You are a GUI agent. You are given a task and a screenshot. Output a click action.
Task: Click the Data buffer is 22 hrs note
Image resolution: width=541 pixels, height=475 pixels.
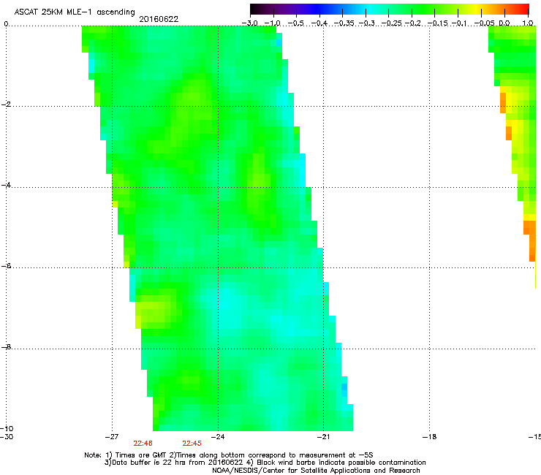(265, 463)
